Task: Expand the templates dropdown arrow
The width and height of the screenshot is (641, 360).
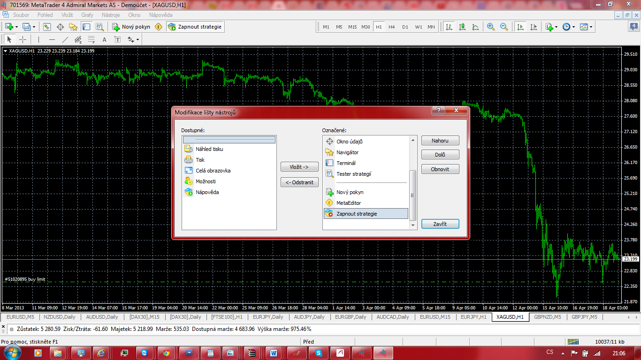Action: [591, 27]
